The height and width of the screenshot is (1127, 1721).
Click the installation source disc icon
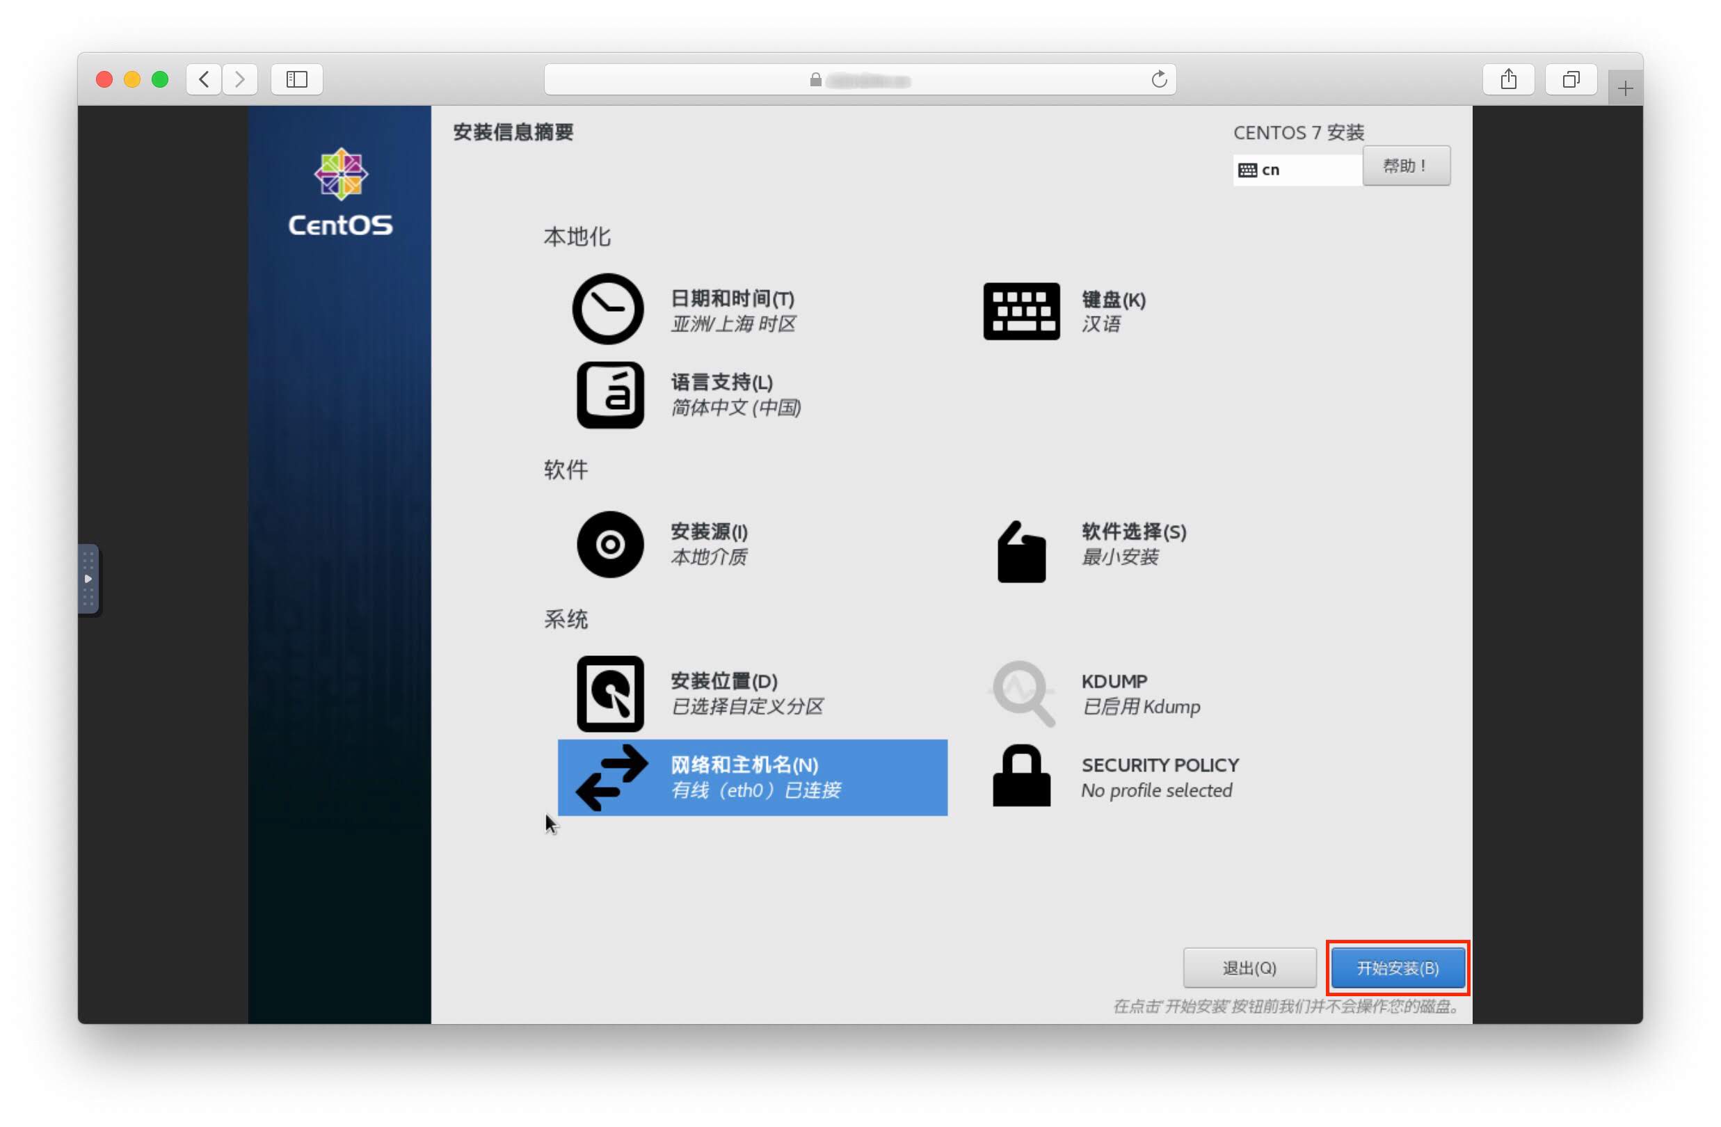[609, 545]
